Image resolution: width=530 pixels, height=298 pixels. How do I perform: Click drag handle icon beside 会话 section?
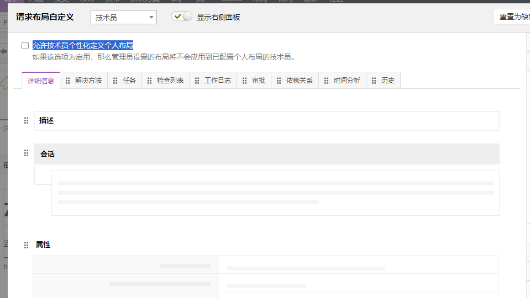coord(26,153)
